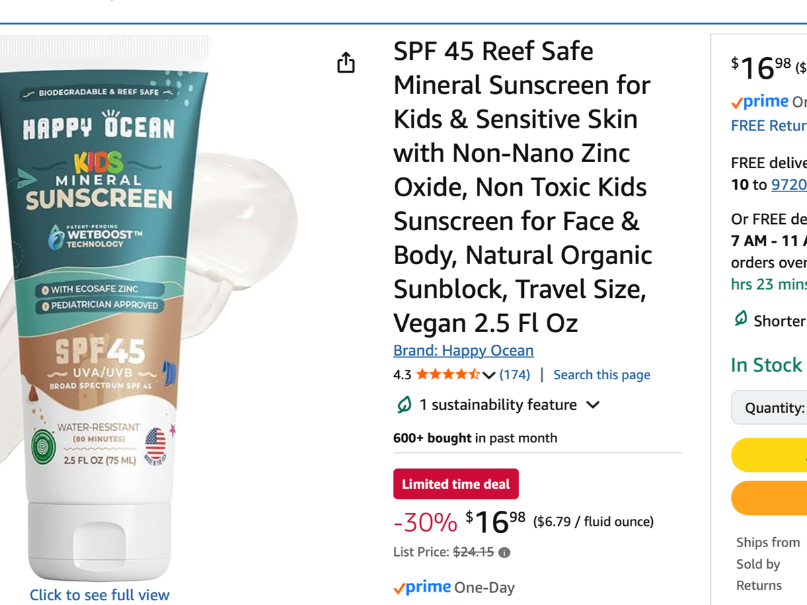Click the Limited time deal badge

(456, 484)
